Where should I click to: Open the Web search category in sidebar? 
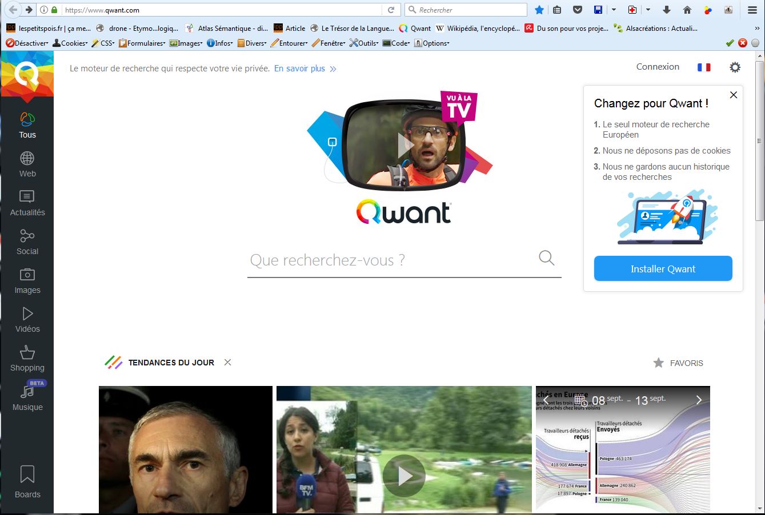pos(27,164)
